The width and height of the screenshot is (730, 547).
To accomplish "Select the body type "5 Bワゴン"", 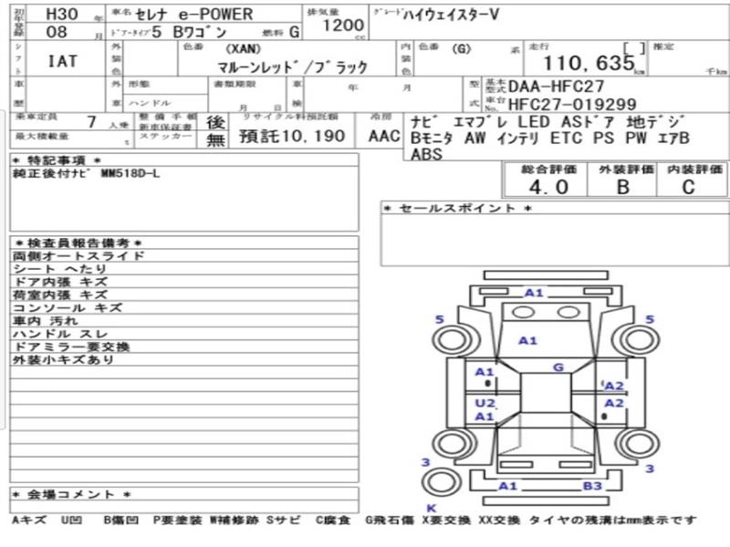I will [189, 32].
